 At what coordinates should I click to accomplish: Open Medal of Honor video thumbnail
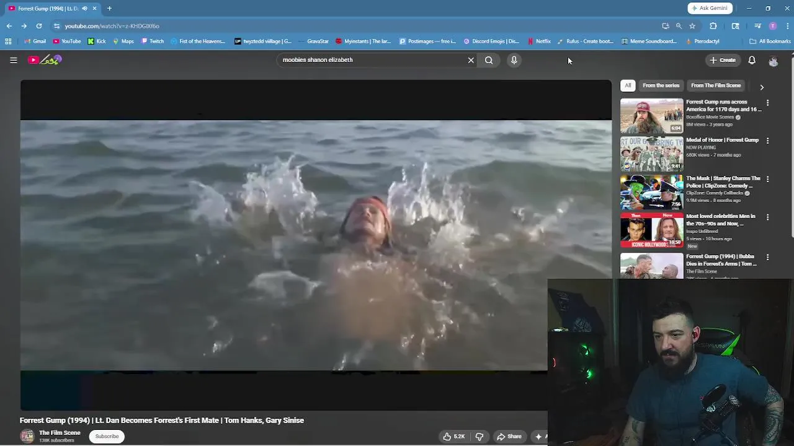pyautogui.click(x=651, y=154)
